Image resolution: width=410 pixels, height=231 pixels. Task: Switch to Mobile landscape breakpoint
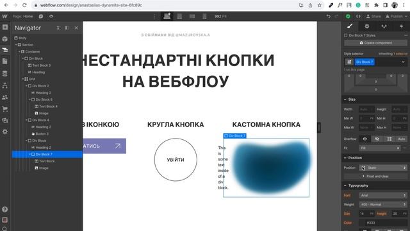point(192,16)
